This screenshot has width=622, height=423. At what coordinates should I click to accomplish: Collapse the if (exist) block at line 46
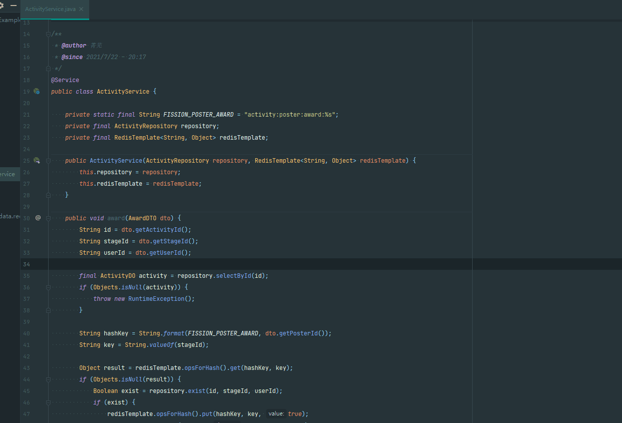tap(48, 402)
